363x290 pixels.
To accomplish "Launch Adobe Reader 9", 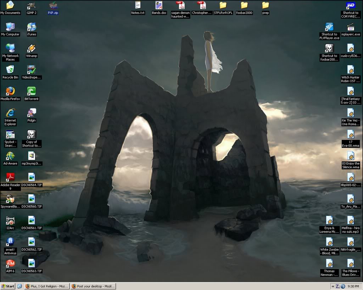I will (10, 177).
